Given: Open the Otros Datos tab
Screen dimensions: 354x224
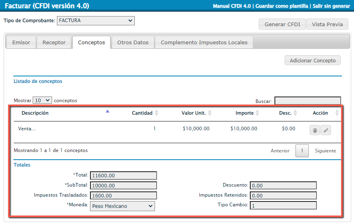Looking at the screenshot, I should [x=133, y=43].
